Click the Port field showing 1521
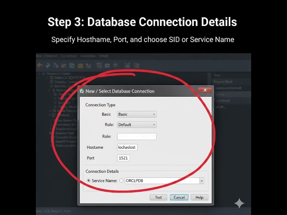The height and width of the screenshot is (215, 287). coord(123,158)
